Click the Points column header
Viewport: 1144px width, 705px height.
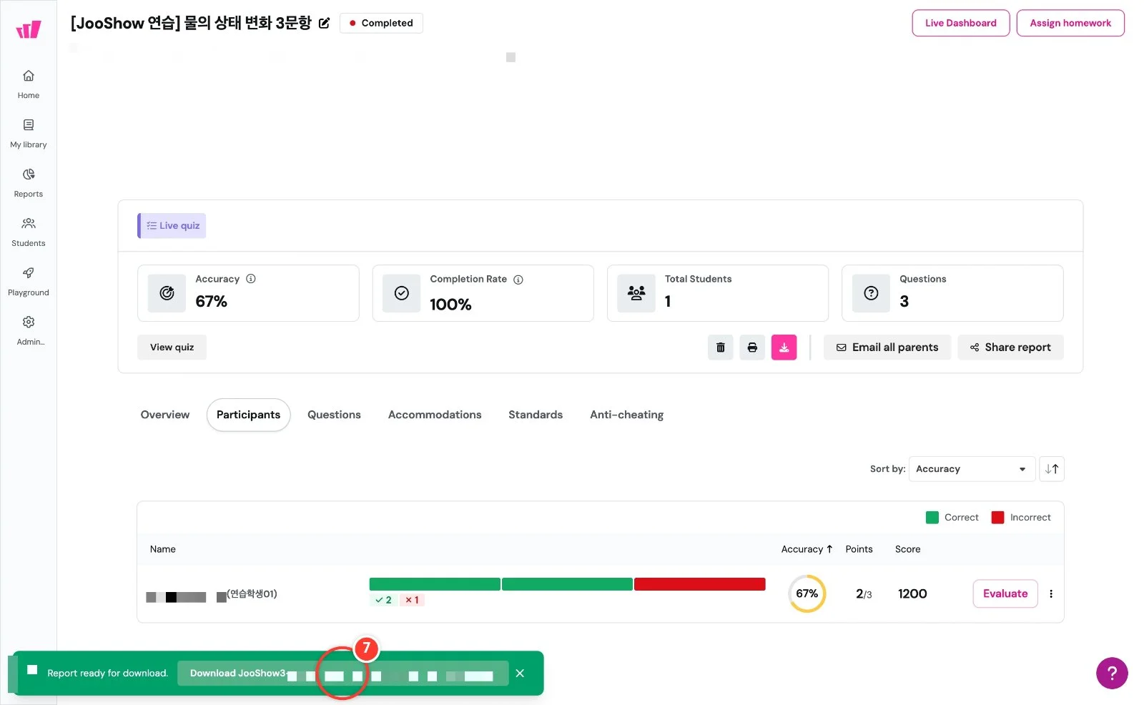coord(859,549)
